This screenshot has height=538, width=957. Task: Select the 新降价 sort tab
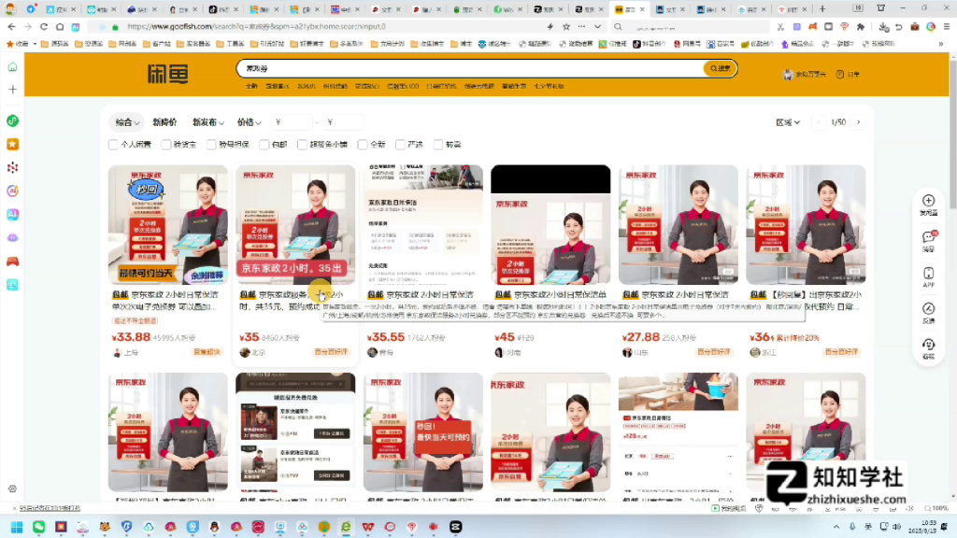(164, 122)
